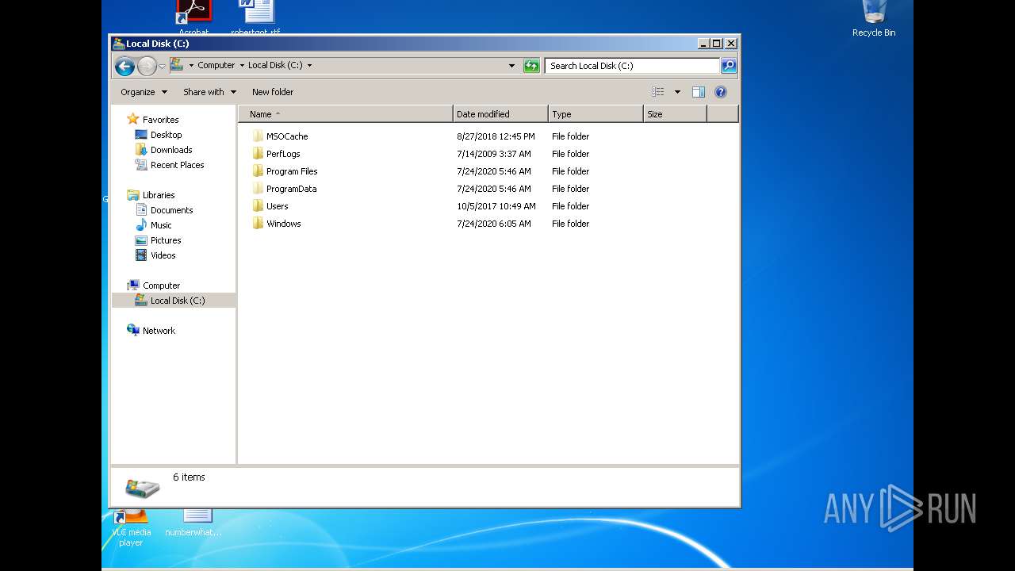Select Libraries in navigation pane
Image resolution: width=1015 pixels, height=571 pixels.
point(159,195)
